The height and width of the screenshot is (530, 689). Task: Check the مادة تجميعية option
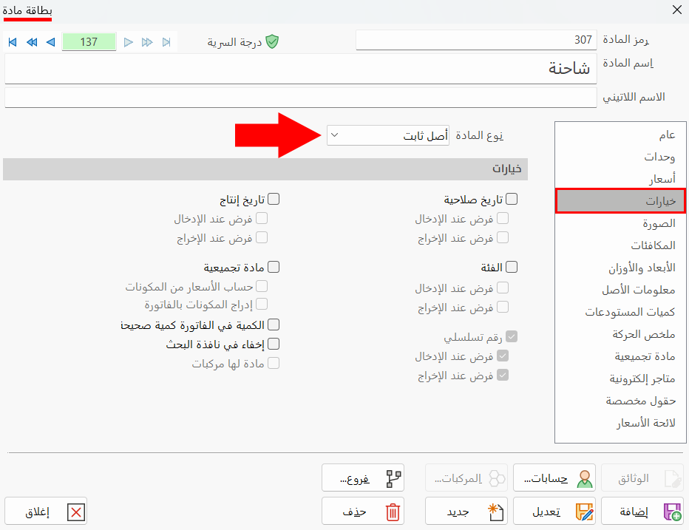(274, 268)
